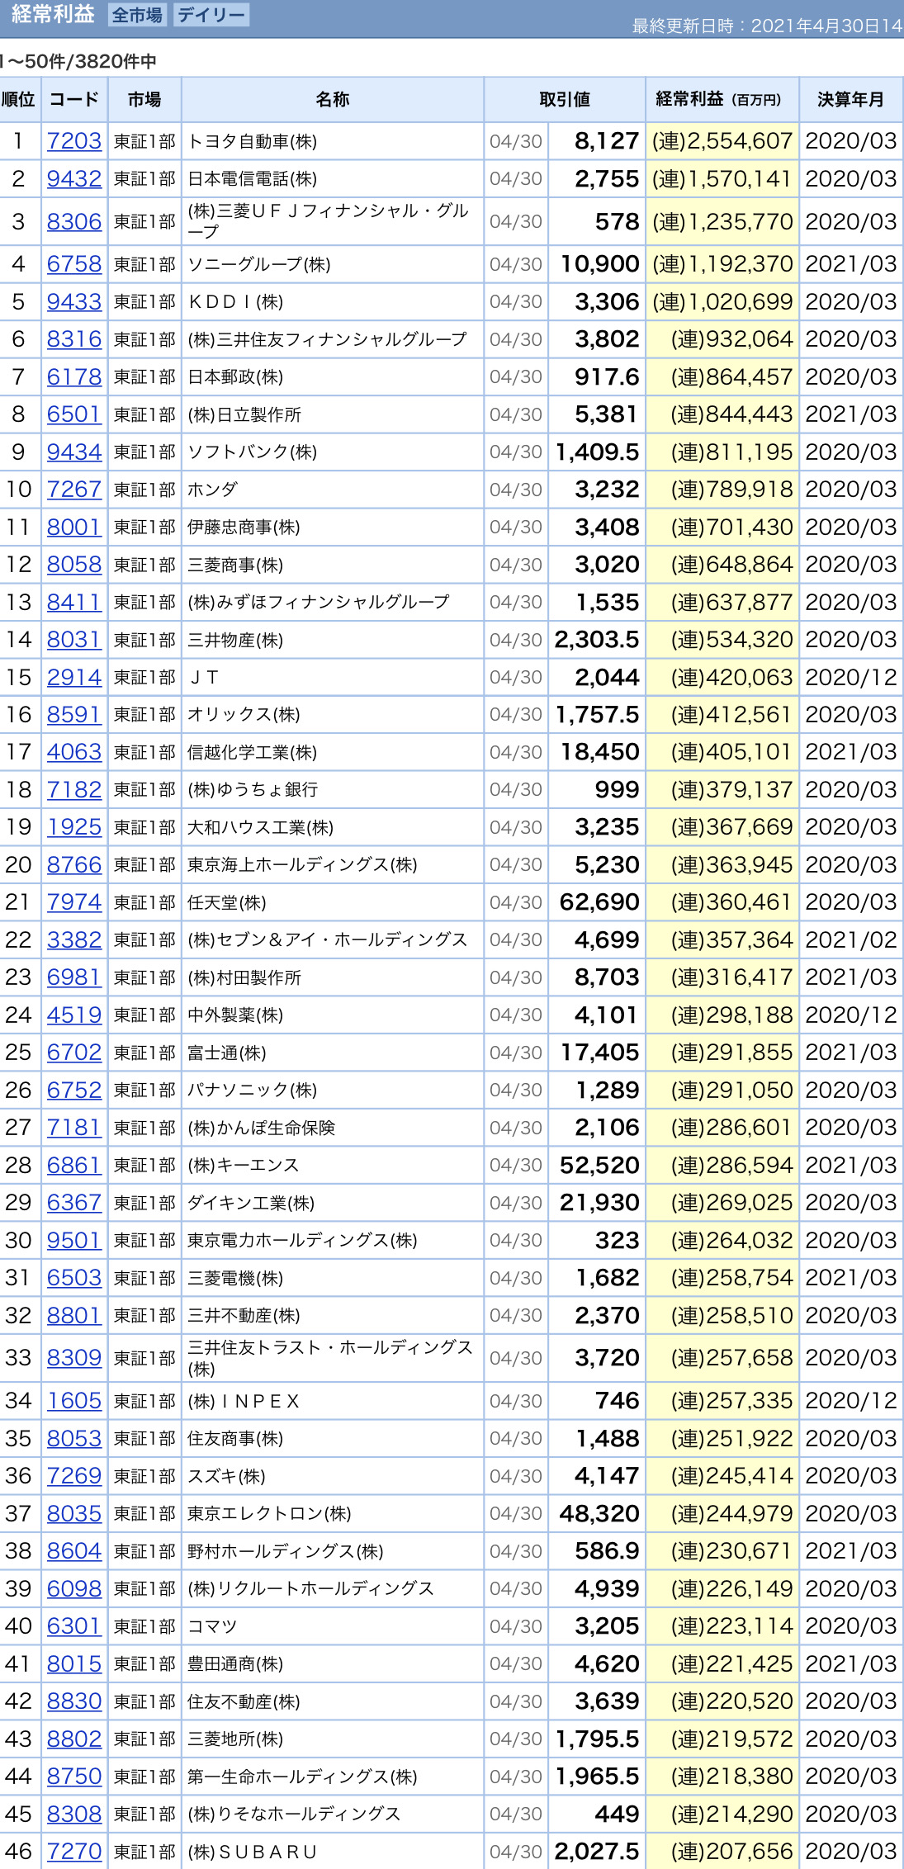This screenshot has height=1869, width=904.
Task: Open stock code link 6861
Action: point(74,1166)
